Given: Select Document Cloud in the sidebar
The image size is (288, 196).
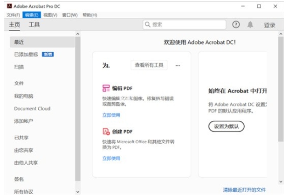Looking at the screenshot, I should 32,108.
